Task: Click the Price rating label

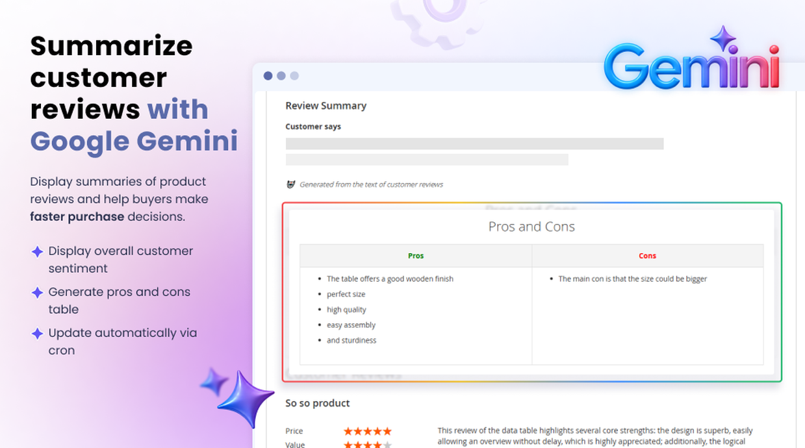Action: point(294,431)
